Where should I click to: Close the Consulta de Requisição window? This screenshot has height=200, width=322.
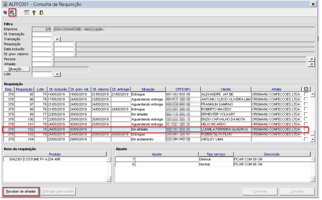313,4
